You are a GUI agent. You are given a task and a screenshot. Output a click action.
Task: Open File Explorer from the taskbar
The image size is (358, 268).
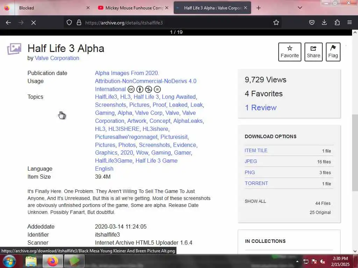tap(31, 261)
